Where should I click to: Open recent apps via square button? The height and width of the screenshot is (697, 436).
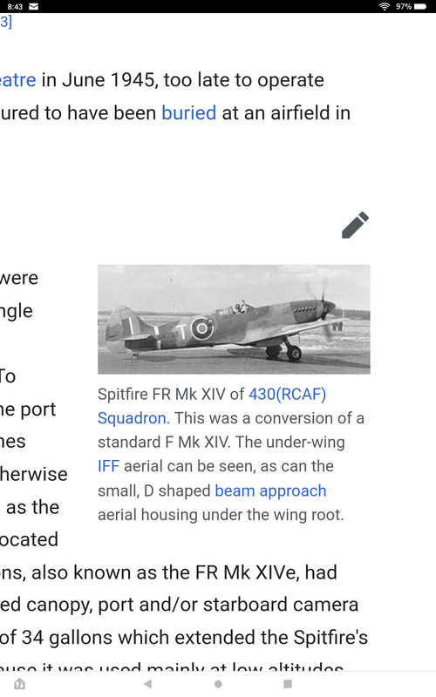[x=288, y=684]
